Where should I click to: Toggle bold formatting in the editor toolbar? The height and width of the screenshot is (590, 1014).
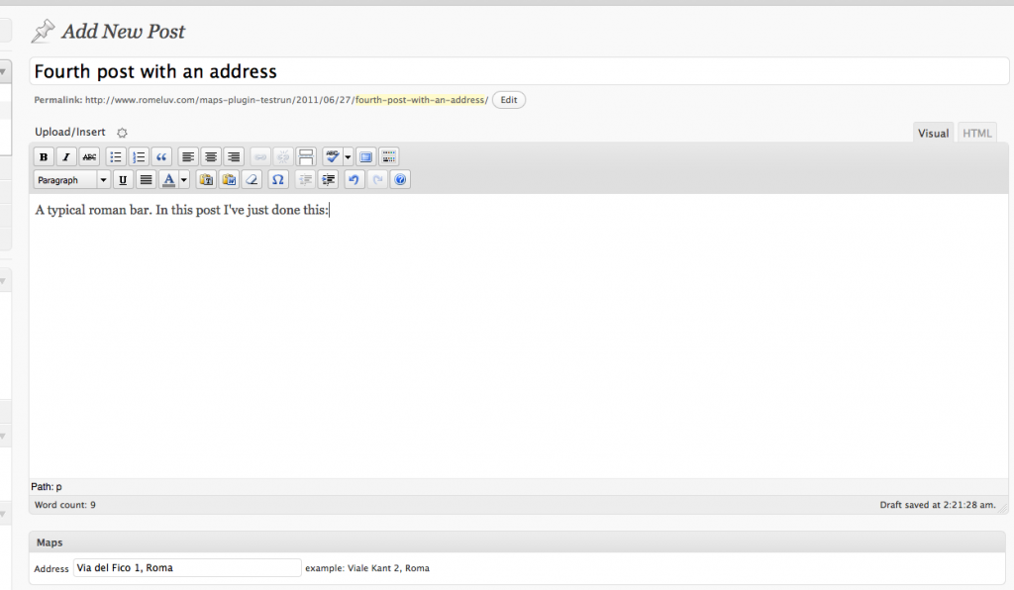coord(44,156)
